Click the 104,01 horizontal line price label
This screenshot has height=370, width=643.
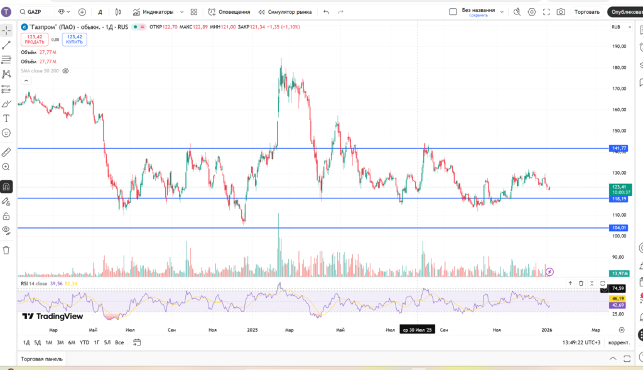(x=619, y=227)
